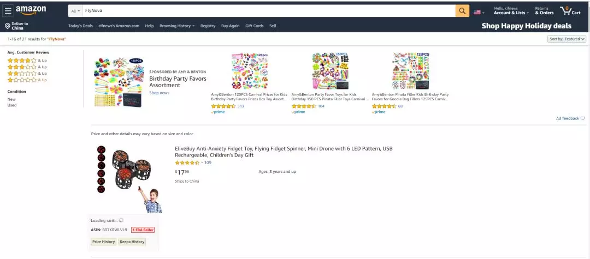Click the Price History button
Image resolution: width=590 pixels, height=259 pixels.
(104, 242)
